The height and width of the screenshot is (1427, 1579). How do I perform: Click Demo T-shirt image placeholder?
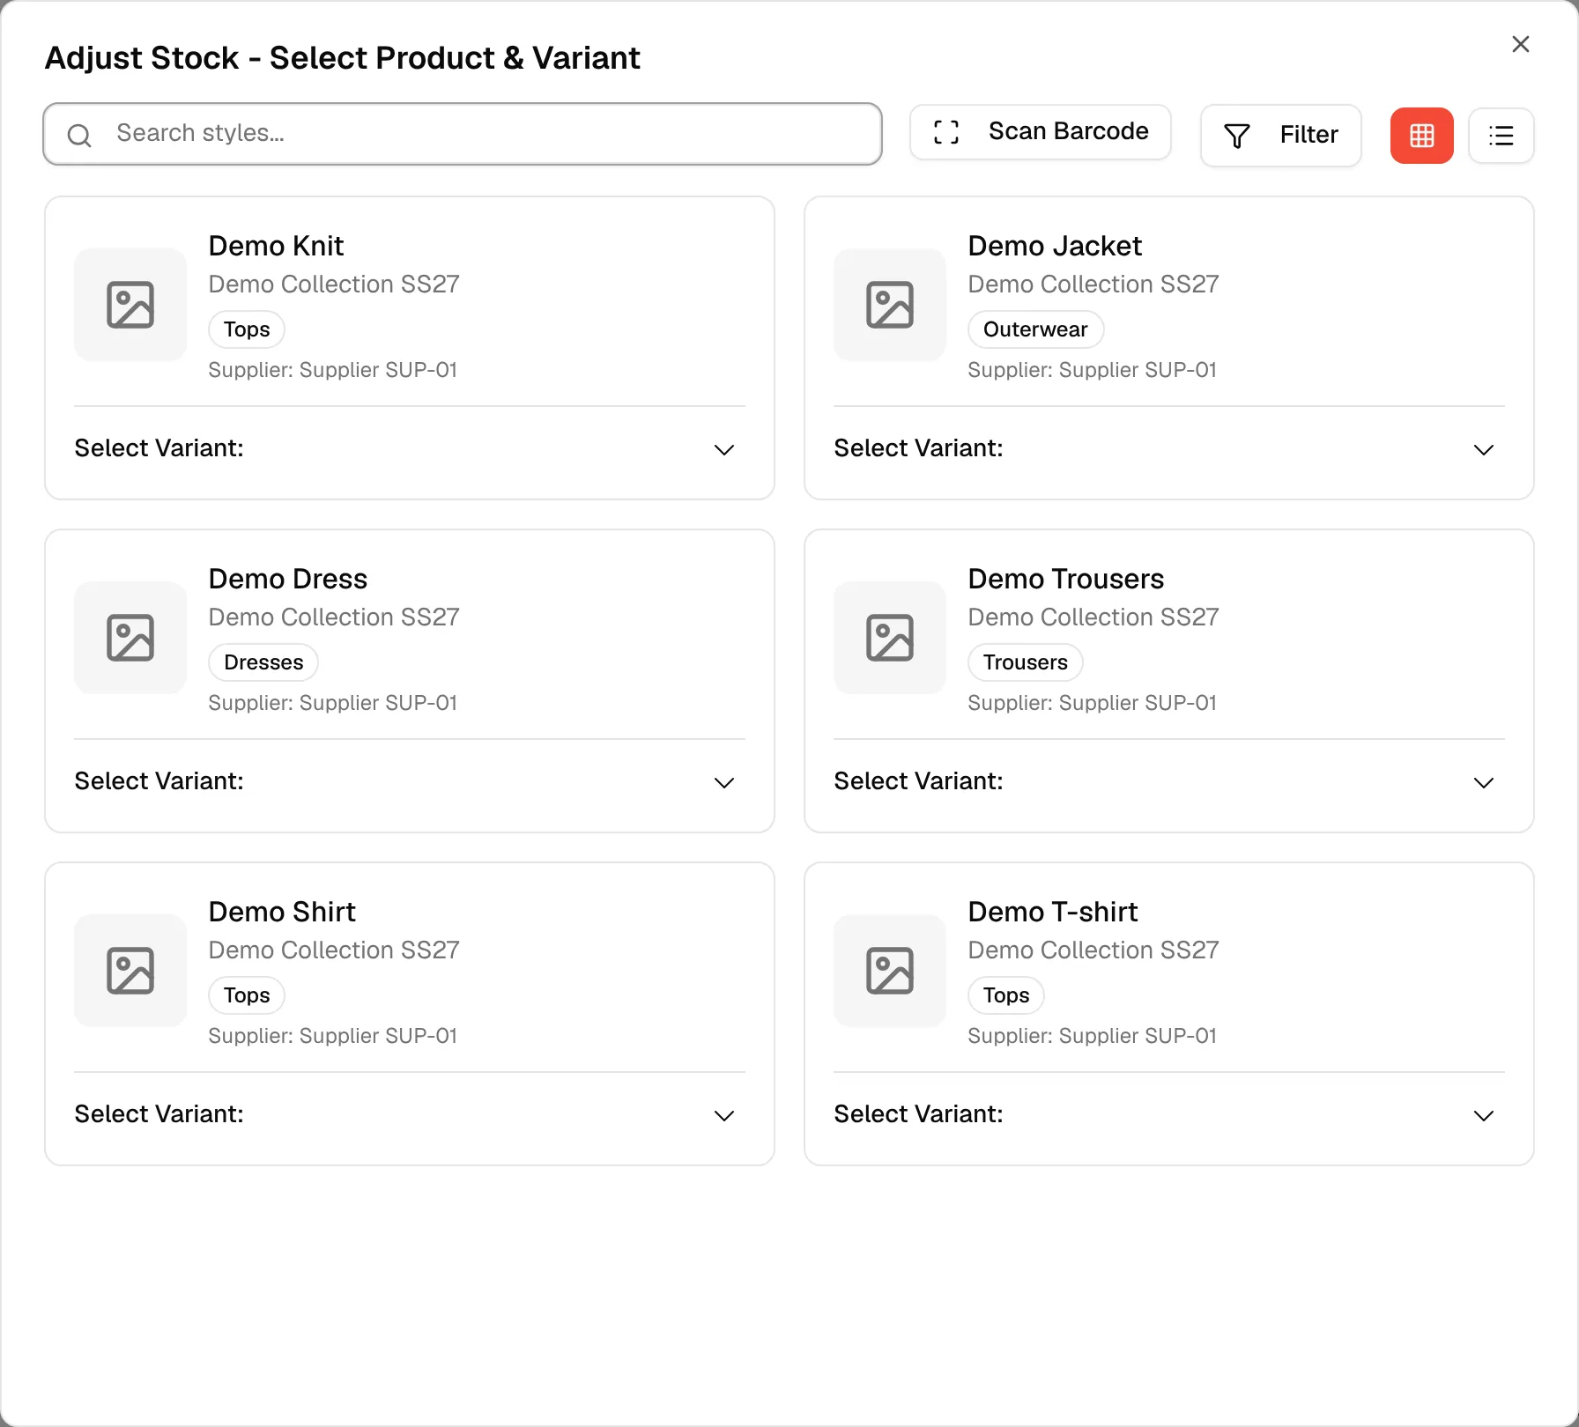[890, 971]
